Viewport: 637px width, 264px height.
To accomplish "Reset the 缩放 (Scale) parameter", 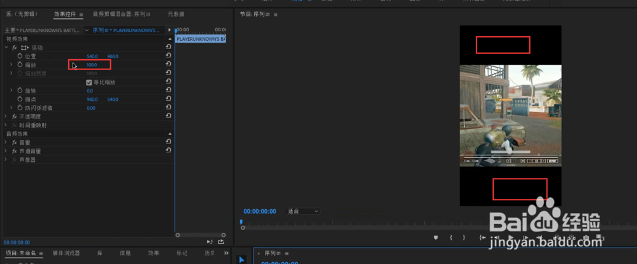I will [x=169, y=64].
